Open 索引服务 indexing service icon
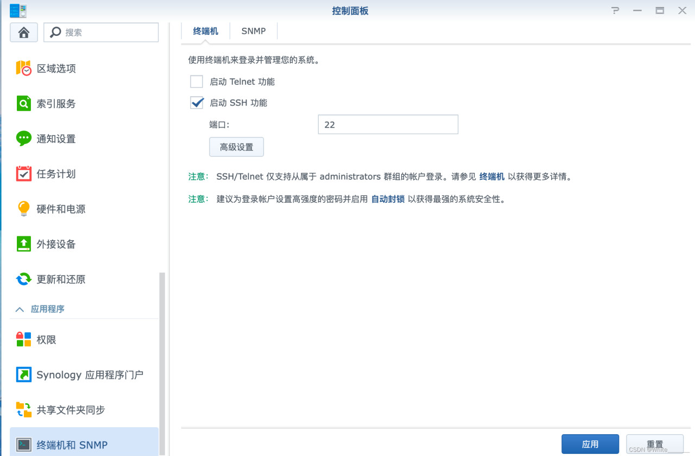695x456 pixels. (x=23, y=104)
